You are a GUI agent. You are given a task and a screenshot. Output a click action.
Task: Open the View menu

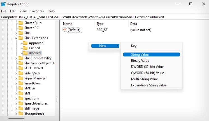[x=23, y=11]
